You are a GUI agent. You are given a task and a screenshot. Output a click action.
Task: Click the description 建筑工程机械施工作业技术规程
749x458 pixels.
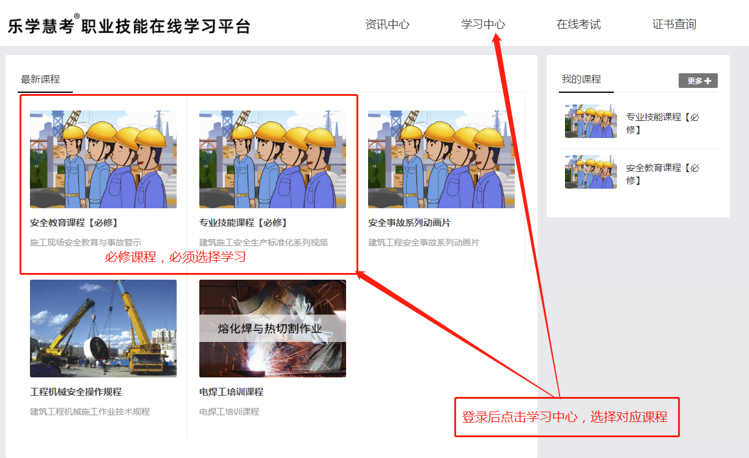click(x=90, y=412)
